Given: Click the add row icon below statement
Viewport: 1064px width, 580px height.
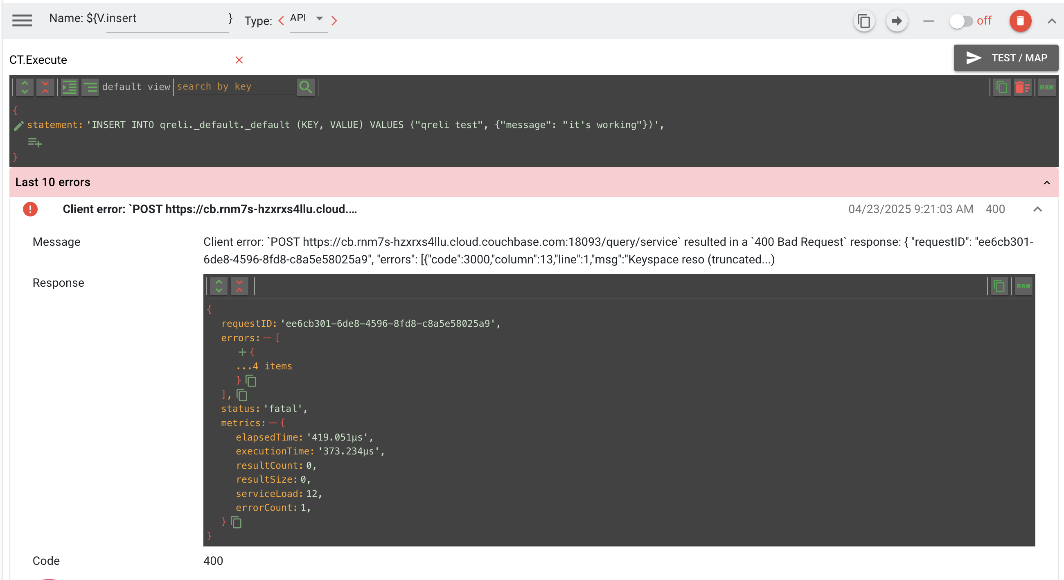Looking at the screenshot, I should pos(35,142).
